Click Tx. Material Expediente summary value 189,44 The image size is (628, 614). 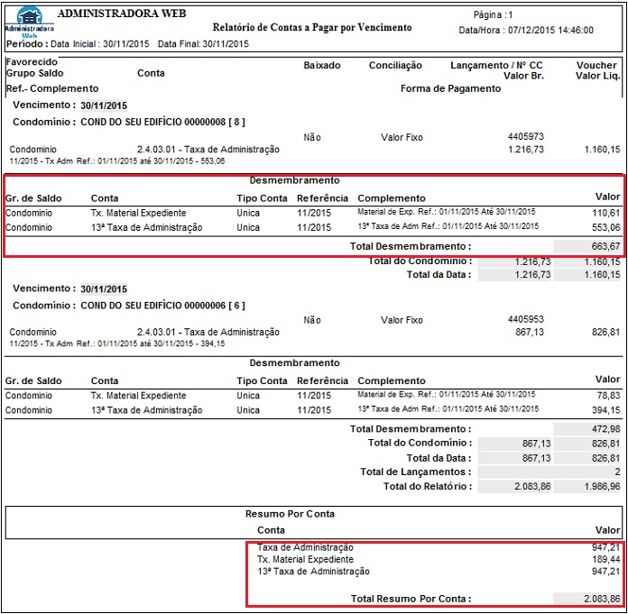pos(605,559)
